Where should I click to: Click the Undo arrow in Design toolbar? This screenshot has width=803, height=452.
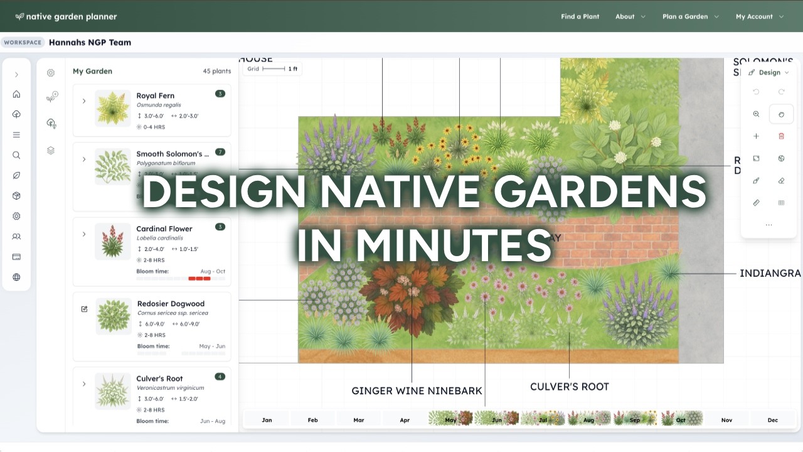(x=756, y=92)
